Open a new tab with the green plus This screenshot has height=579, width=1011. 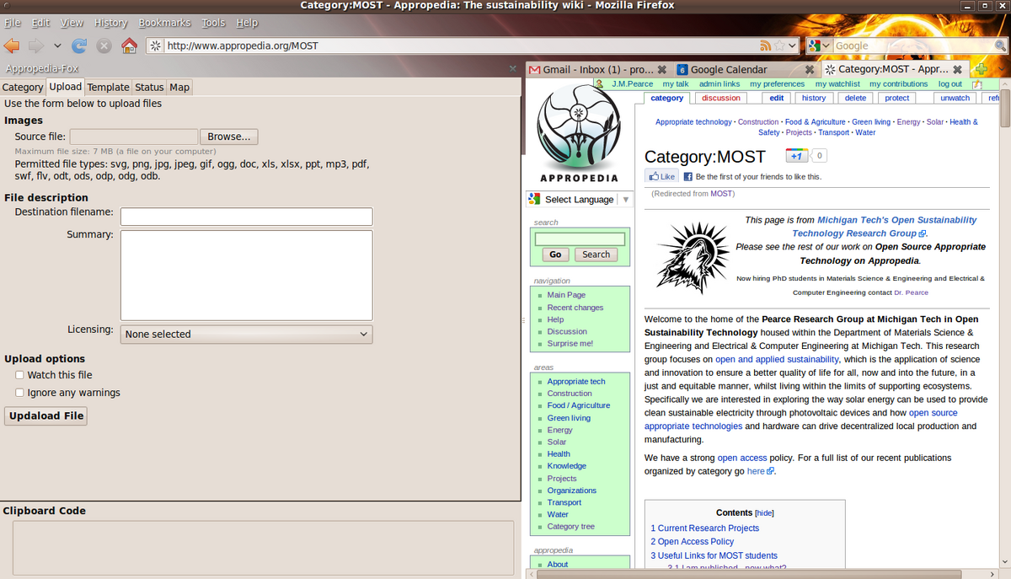click(x=980, y=69)
